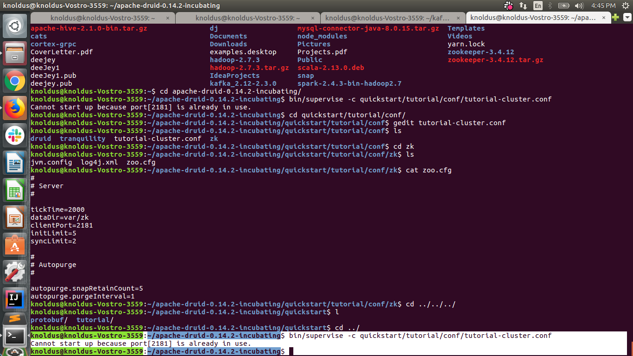This screenshot has width=633, height=356.
Task: Open the battery status indicator
Action: 564,6
